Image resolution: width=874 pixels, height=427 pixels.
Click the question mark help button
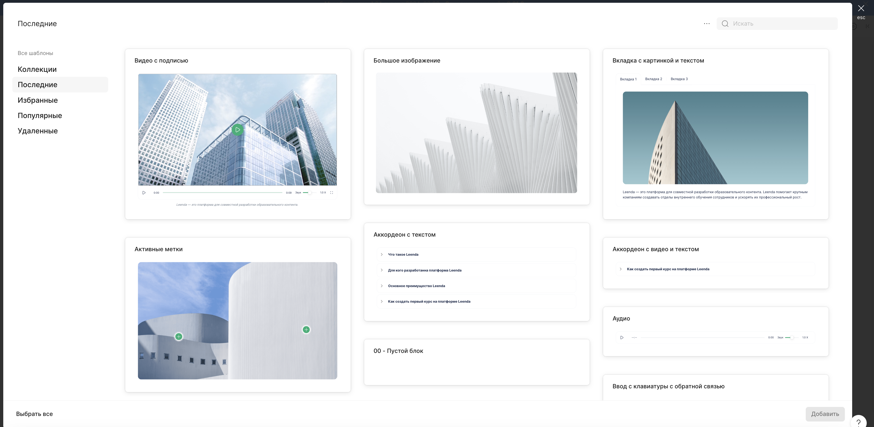pos(859,422)
